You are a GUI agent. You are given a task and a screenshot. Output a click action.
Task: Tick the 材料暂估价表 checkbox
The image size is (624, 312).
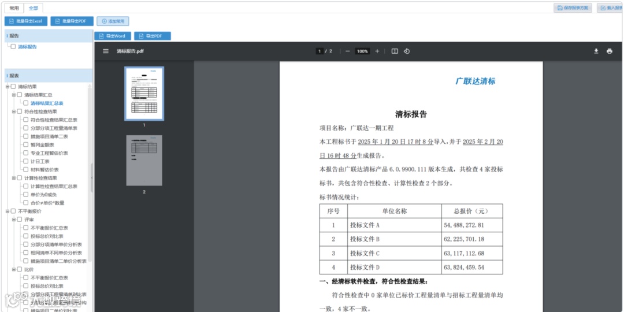tap(26, 169)
